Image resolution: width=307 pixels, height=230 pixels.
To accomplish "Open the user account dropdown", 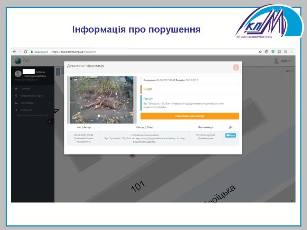I will 283,61.
